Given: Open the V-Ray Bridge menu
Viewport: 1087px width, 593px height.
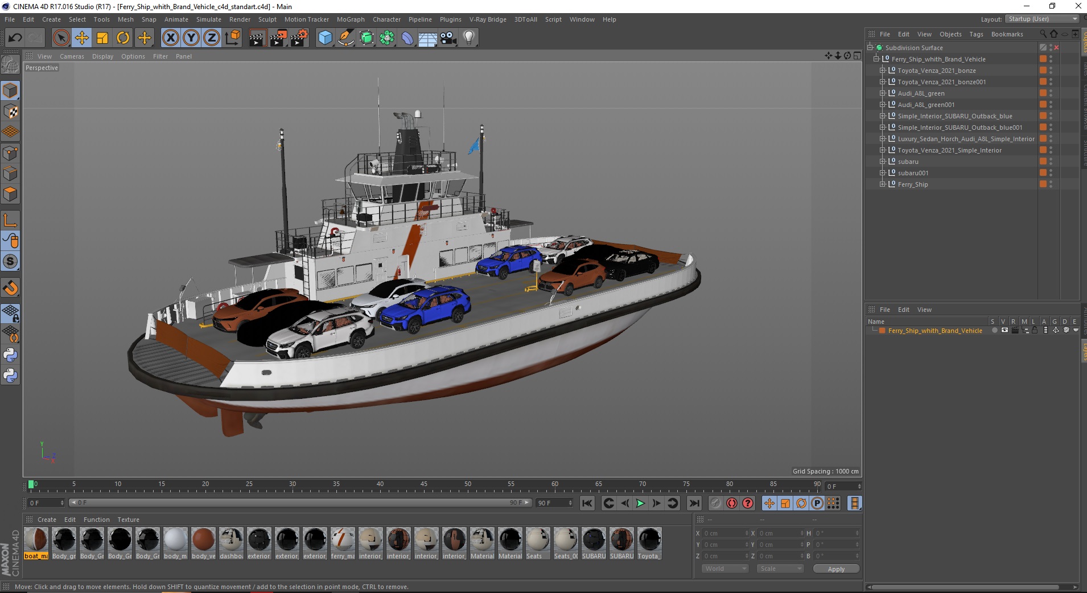Looking at the screenshot, I should coord(488,19).
